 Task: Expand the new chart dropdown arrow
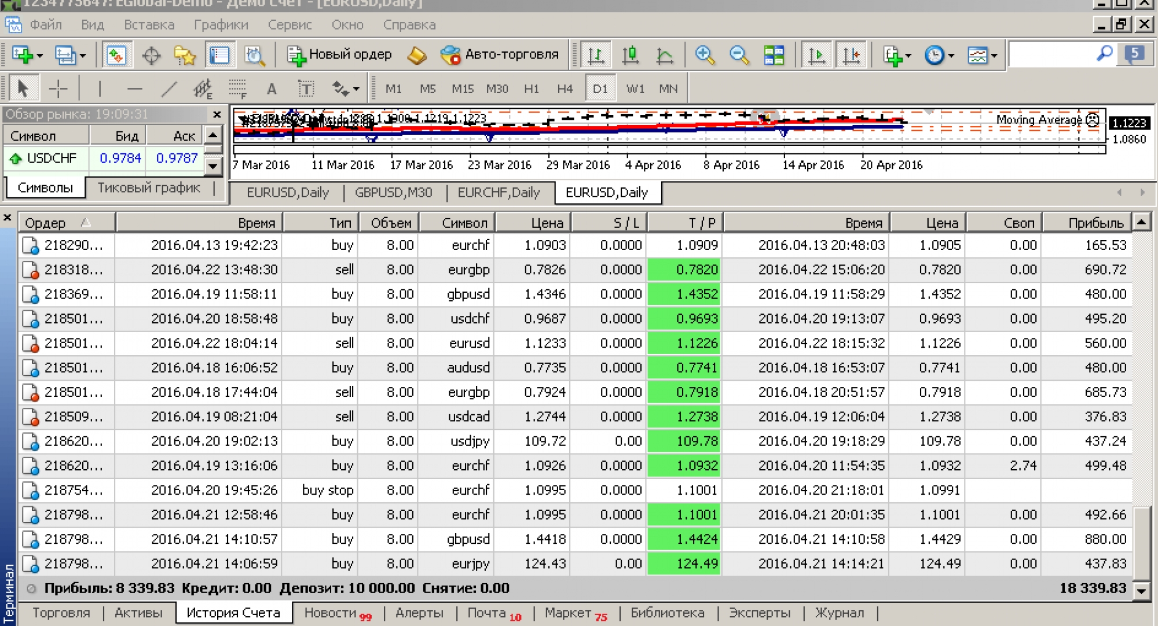coord(40,56)
